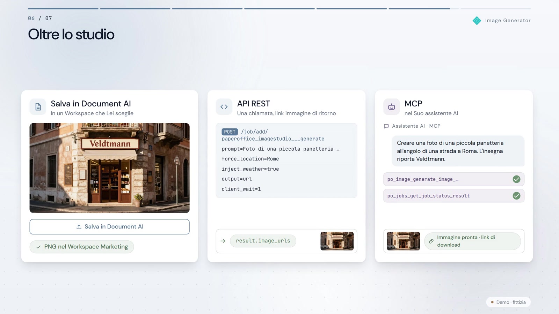Image resolution: width=559 pixels, height=314 pixels.
Task: Click the PNG nel Workspace Marketing status chip
Action: pos(82,247)
